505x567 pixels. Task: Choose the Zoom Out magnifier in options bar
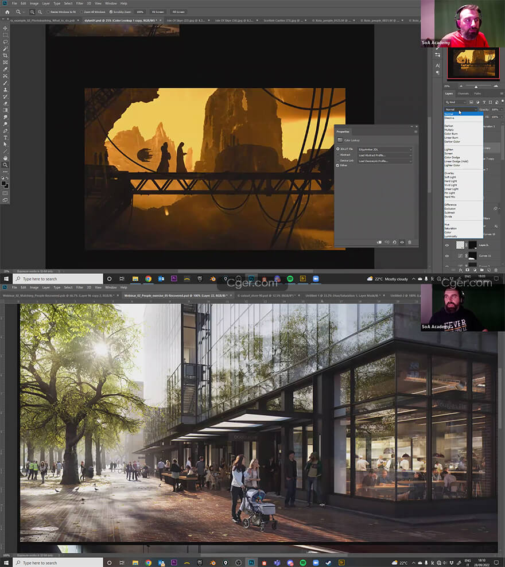coord(40,12)
